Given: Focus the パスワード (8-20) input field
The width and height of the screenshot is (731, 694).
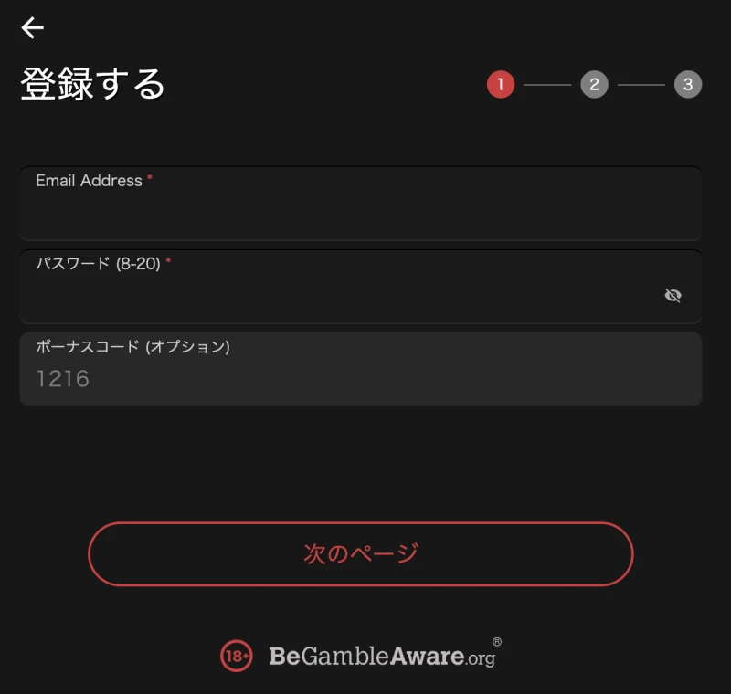Looking at the screenshot, I should click(x=361, y=287).
